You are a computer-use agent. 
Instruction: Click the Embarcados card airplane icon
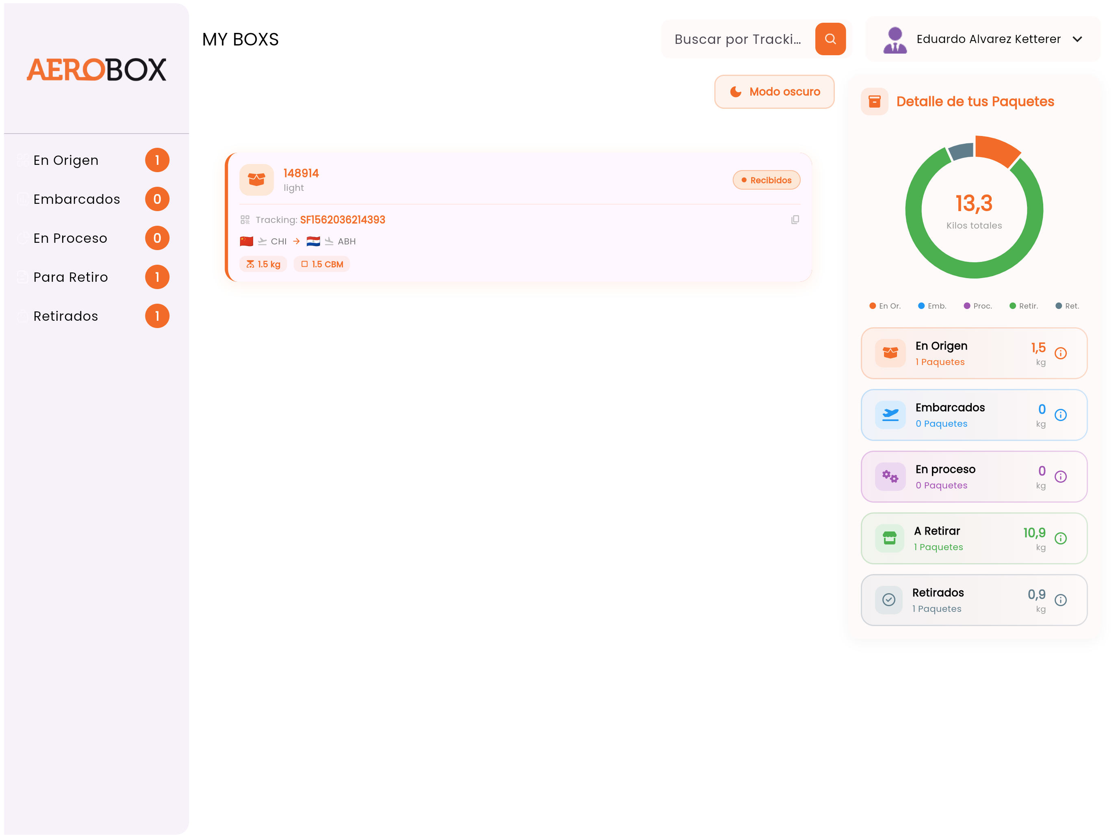point(890,415)
